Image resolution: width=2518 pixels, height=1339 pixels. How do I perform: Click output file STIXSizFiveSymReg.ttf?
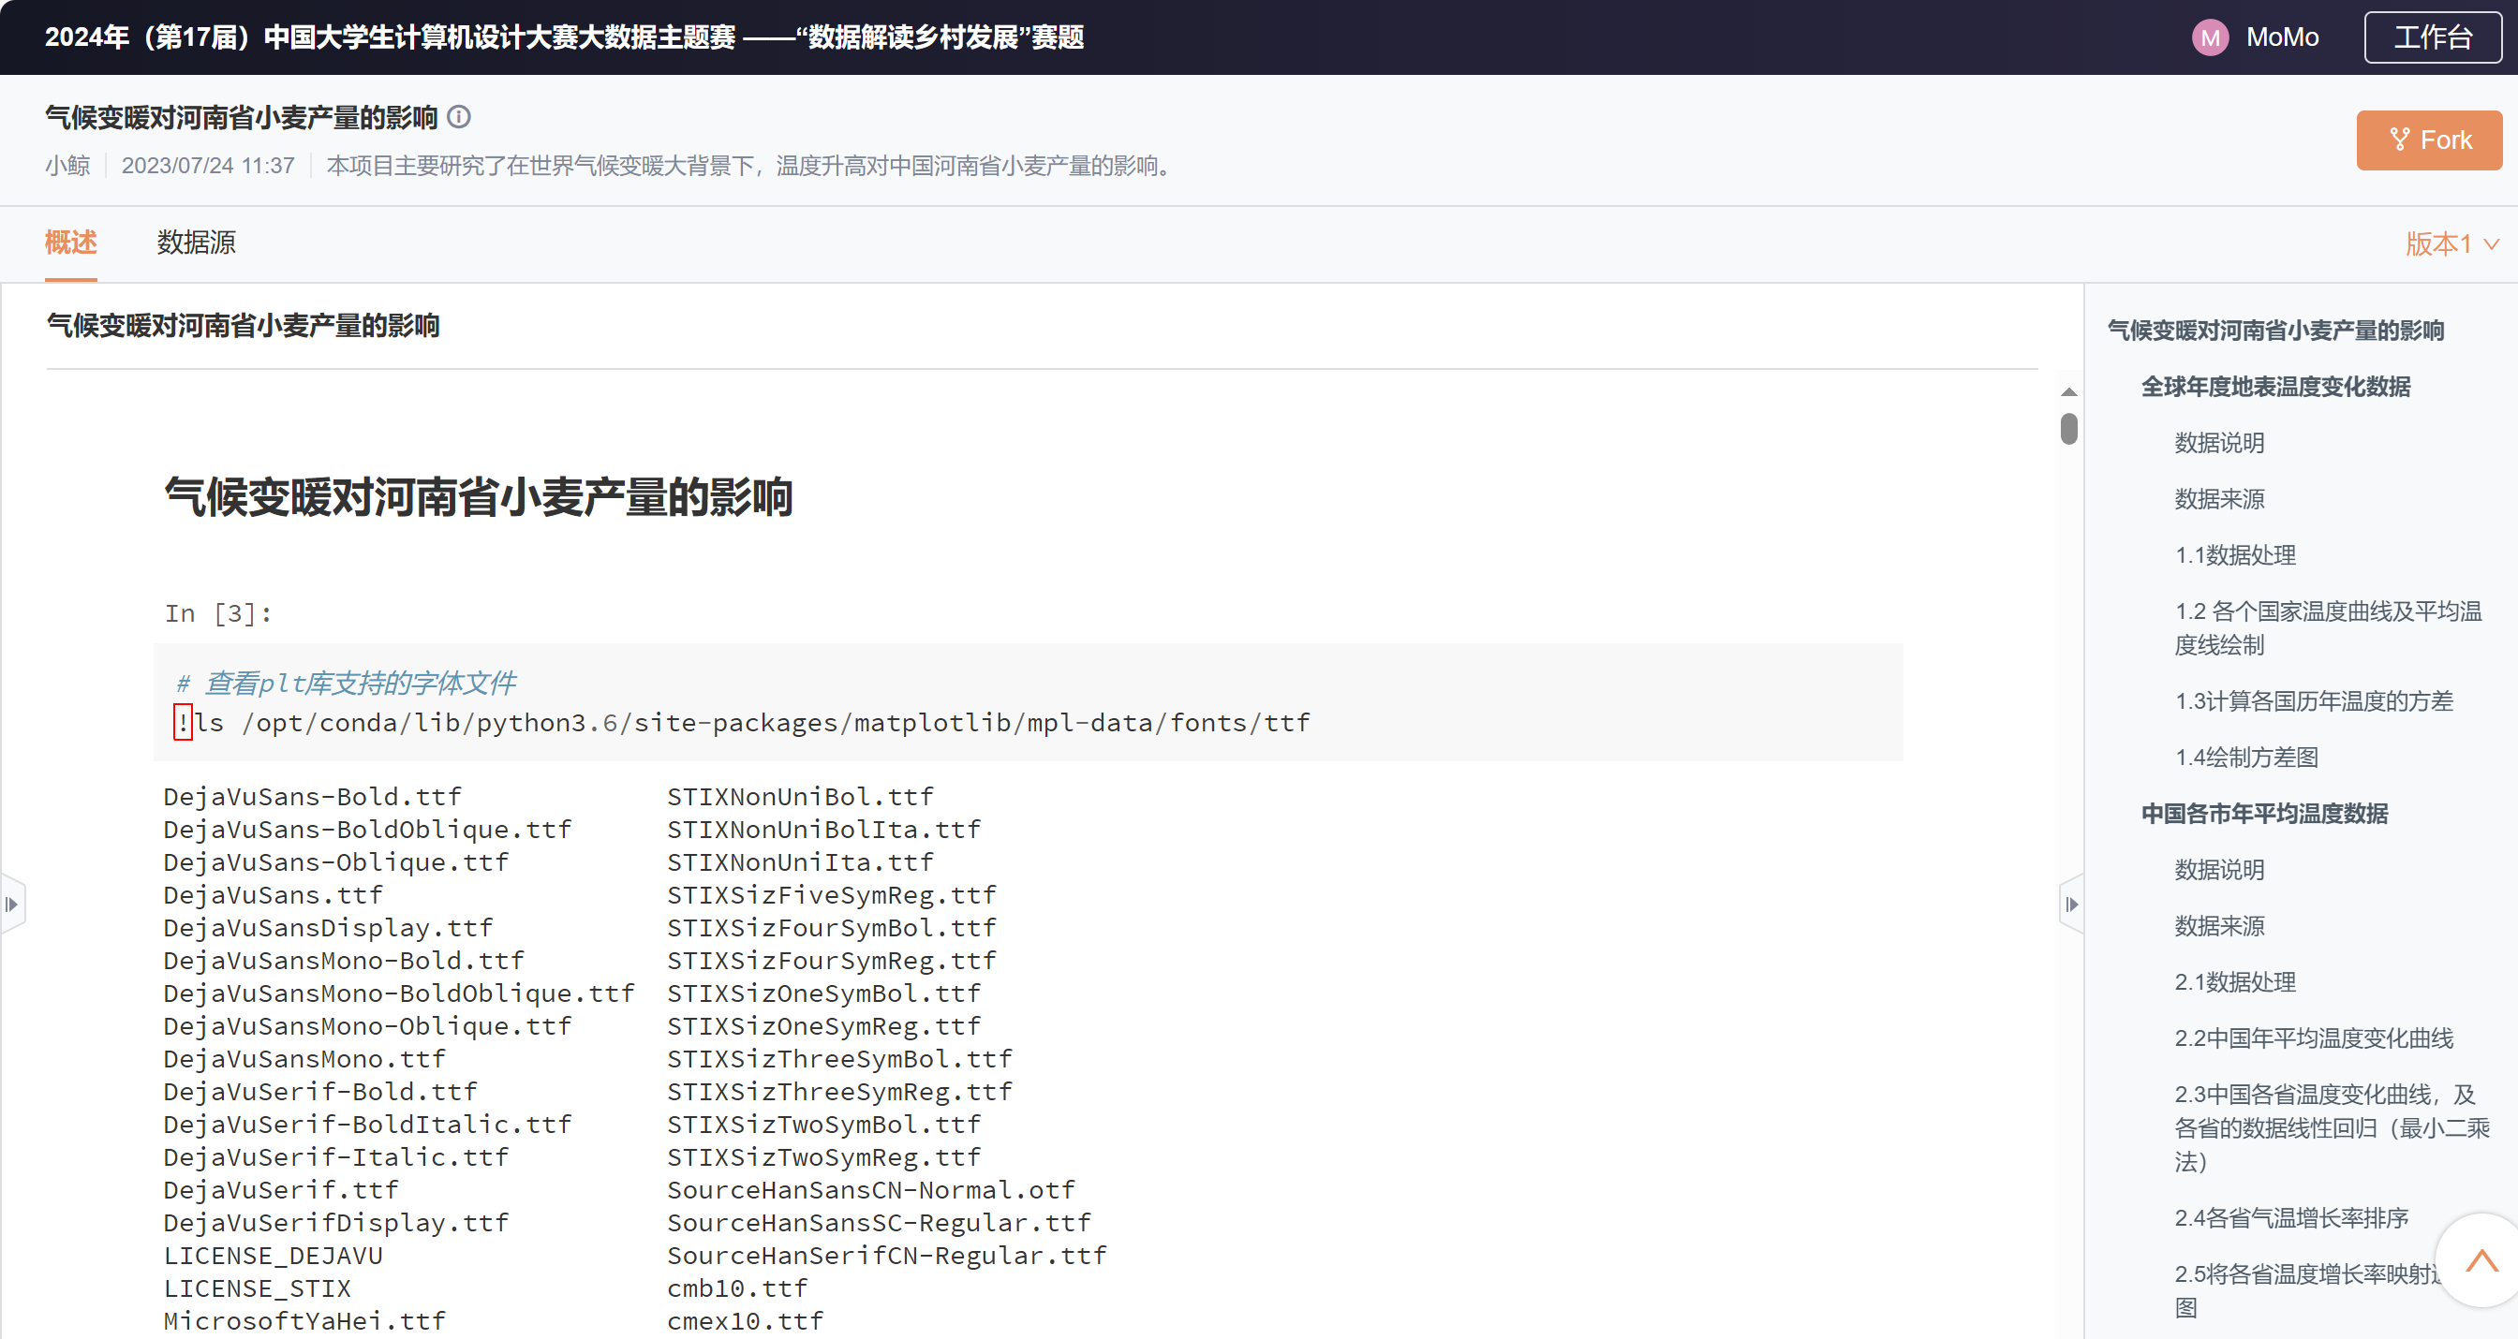tap(832, 895)
